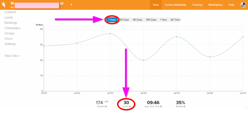Image resolution: width=248 pixels, height=120 pixels.
Task: Go to Leads in the sidebar
Action: (9, 18)
